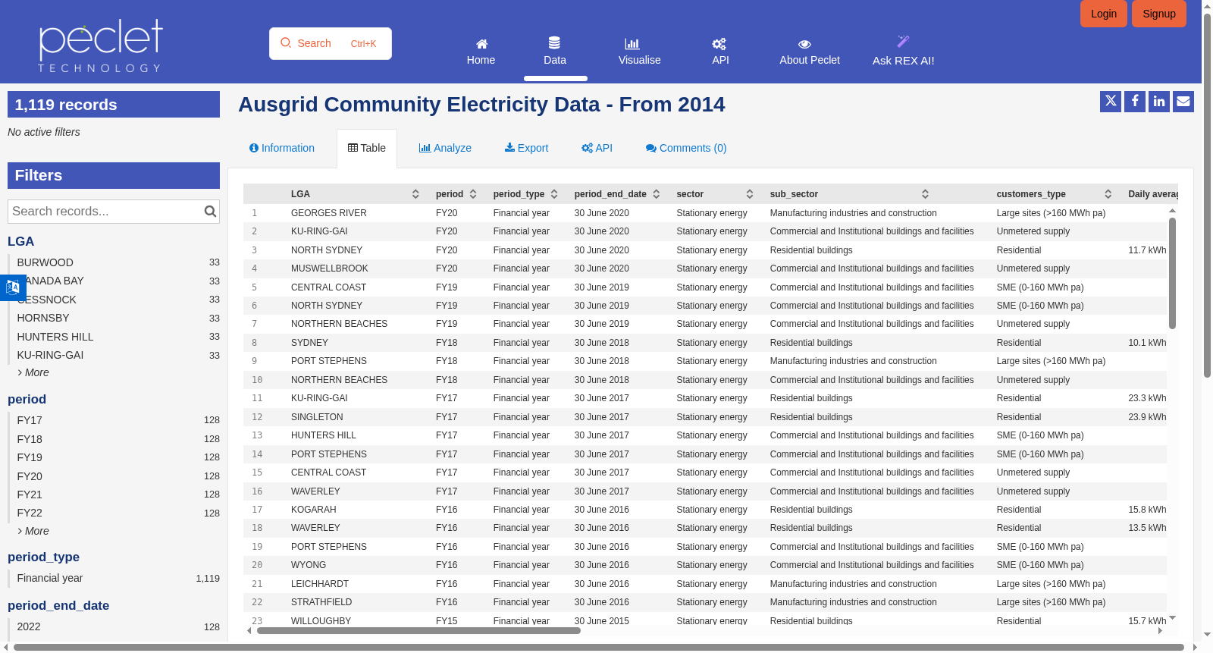The width and height of the screenshot is (1213, 653).
Task: Go to Home via the house icon
Action: tap(481, 44)
